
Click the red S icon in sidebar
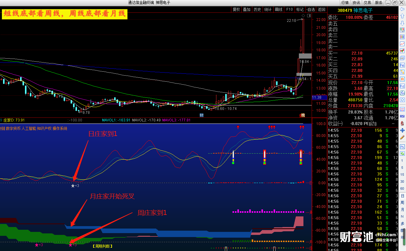[402, 123]
